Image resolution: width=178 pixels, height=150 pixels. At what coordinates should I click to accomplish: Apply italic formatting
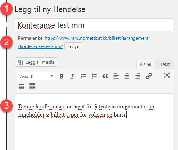tap(72, 76)
